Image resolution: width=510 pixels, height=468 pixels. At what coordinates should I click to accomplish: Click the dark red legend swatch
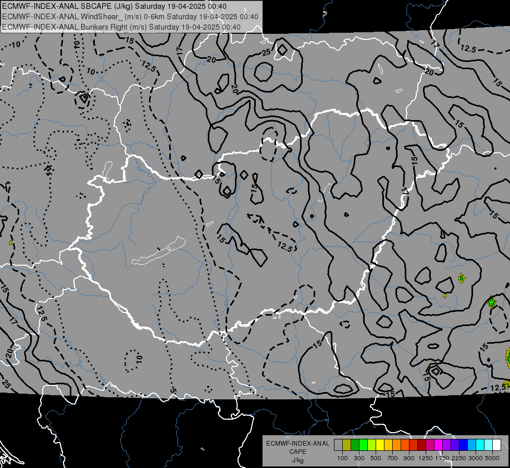click(x=421, y=445)
